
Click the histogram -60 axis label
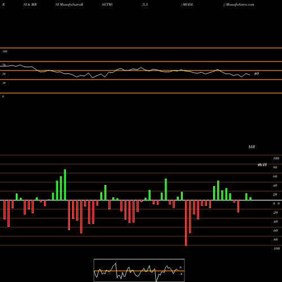pos(275,231)
